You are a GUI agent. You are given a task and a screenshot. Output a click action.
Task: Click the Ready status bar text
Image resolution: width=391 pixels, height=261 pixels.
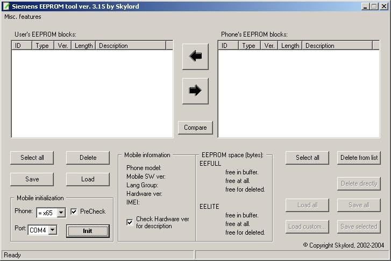(12, 255)
